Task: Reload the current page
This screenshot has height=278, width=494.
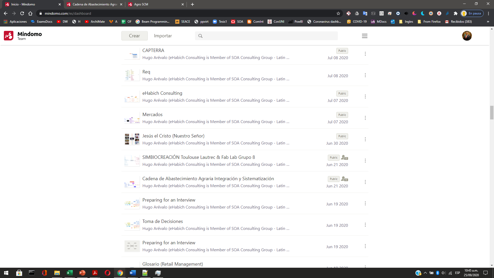Action: click(x=22, y=13)
